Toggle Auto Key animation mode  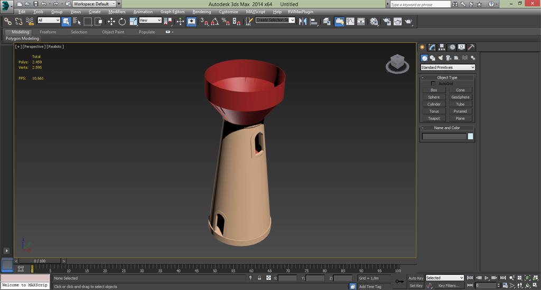416,278
